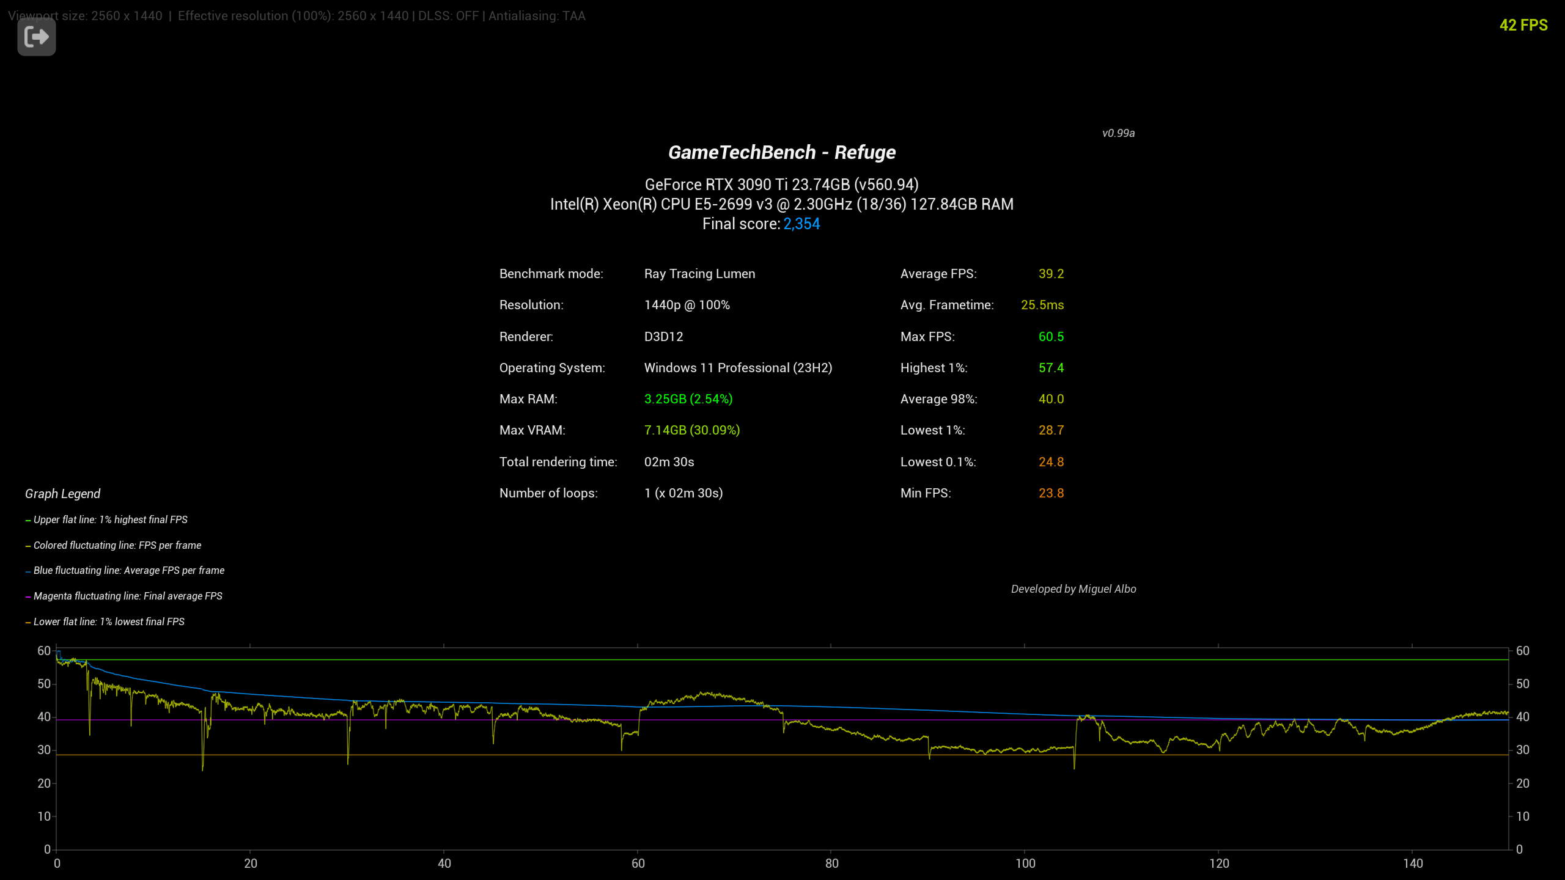The height and width of the screenshot is (880, 1565).
Task: Click Avg. Frametime value 25.5ms
Action: coord(1042,305)
